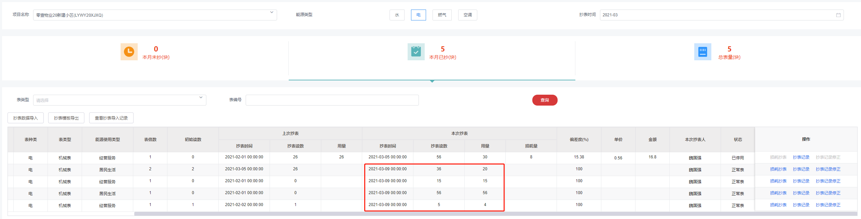
Task: Click the teal checked calendar icon
Action: (416, 52)
